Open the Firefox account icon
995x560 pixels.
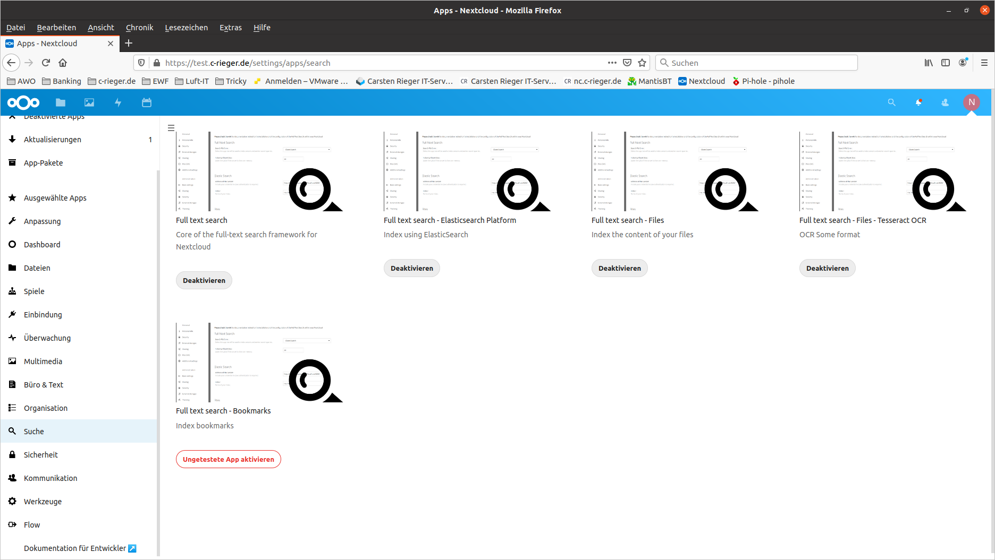pyautogui.click(x=963, y=63)
